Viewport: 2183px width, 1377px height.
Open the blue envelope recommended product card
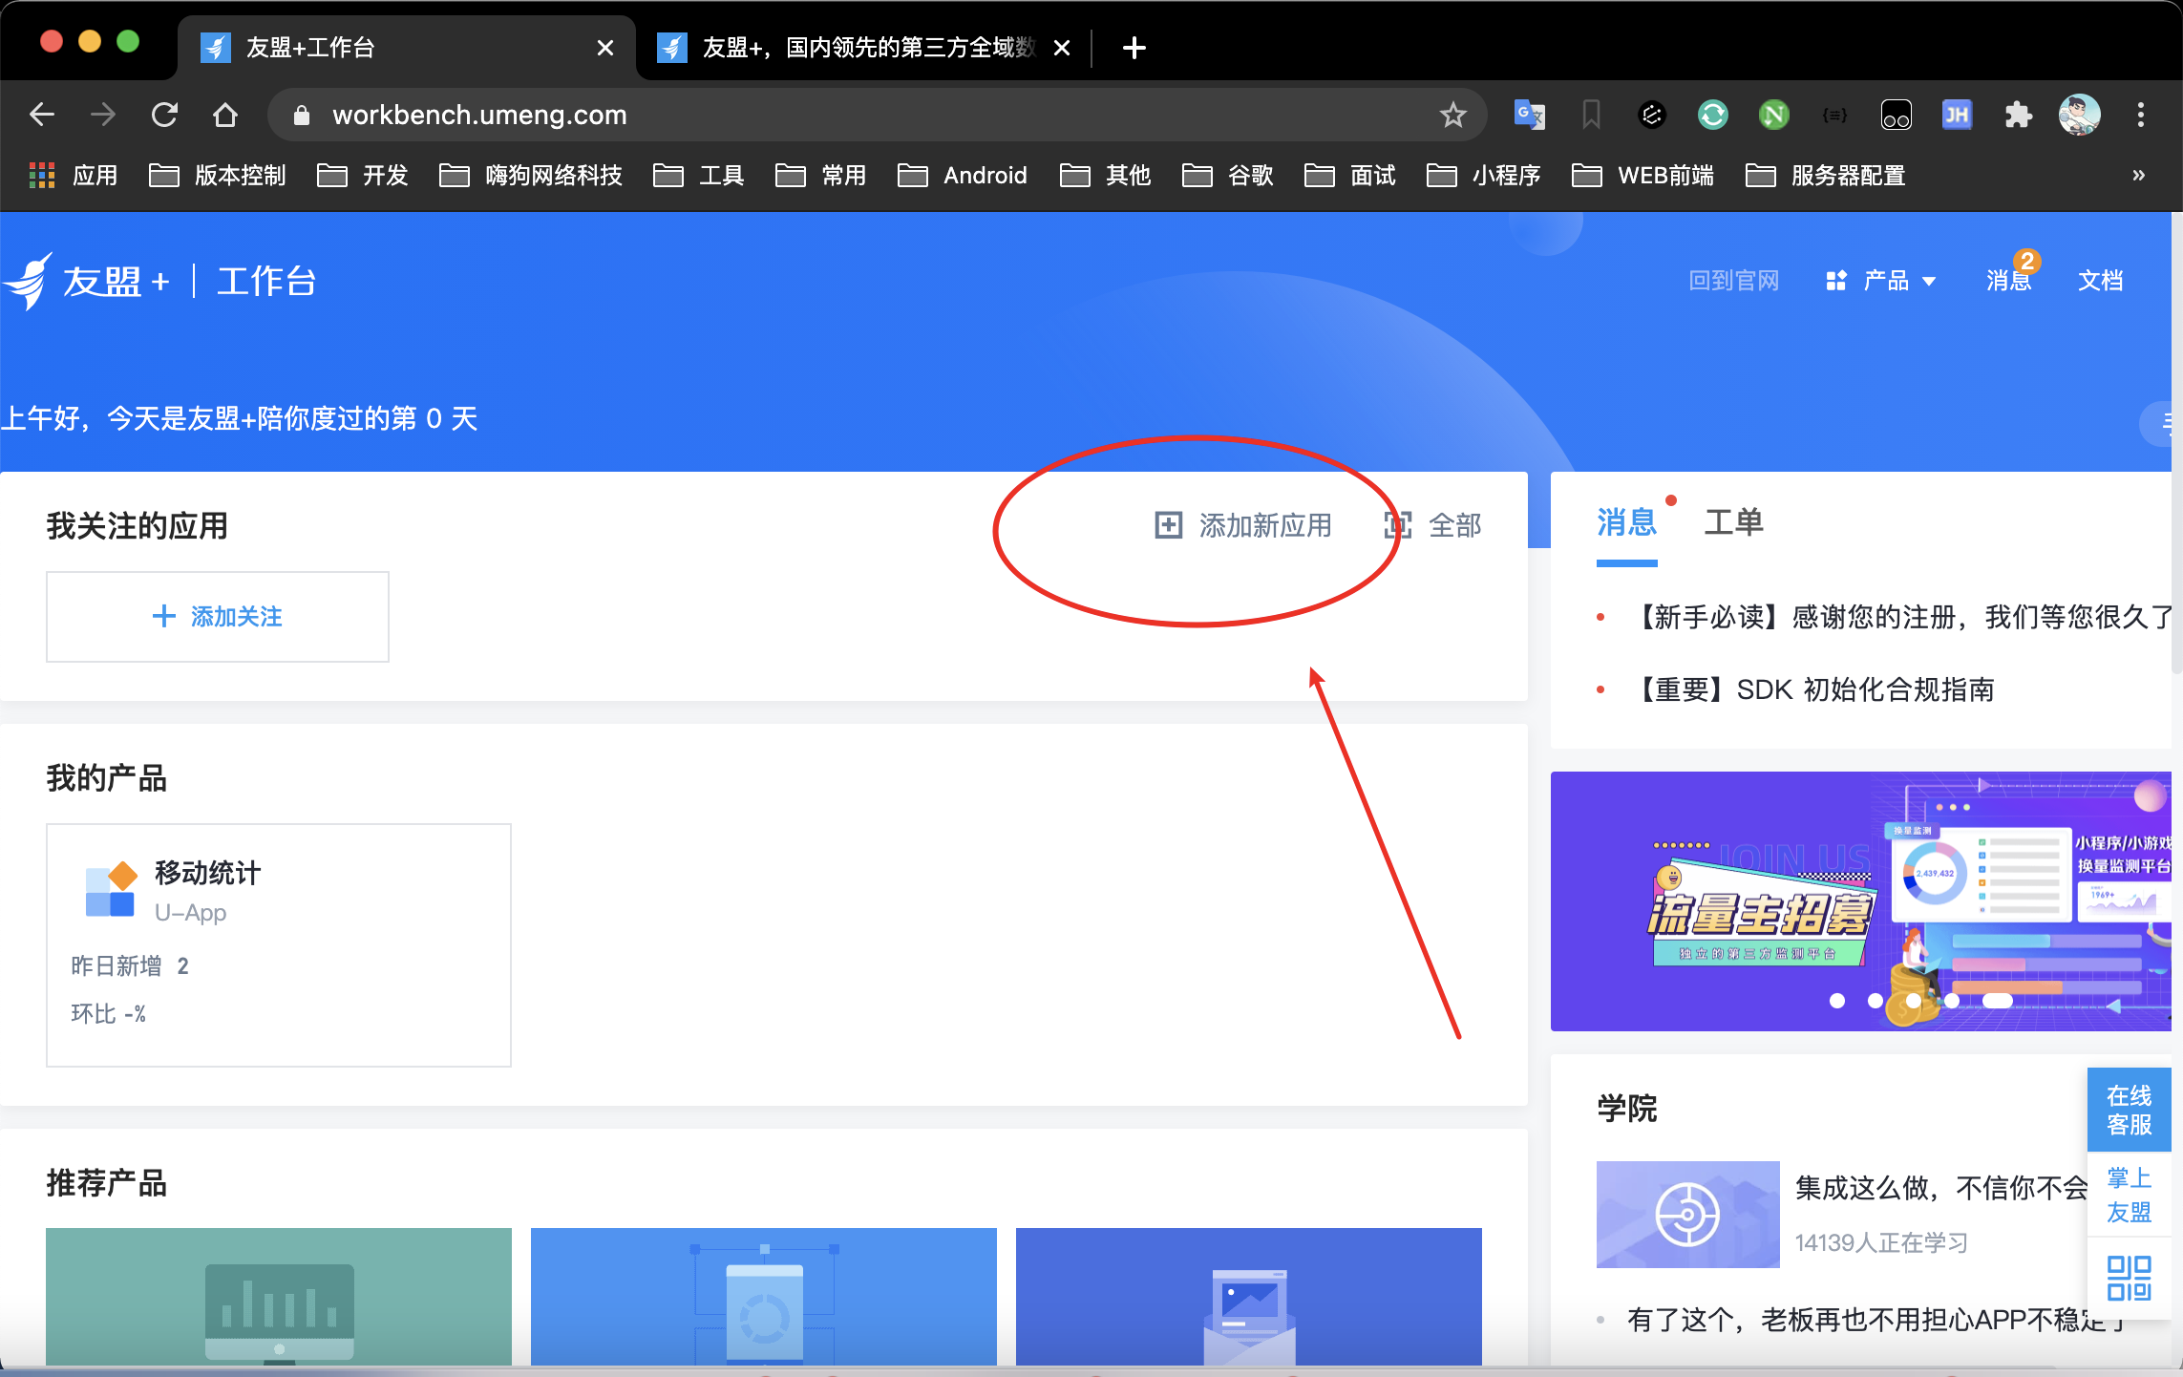tap(1249, 1297)
